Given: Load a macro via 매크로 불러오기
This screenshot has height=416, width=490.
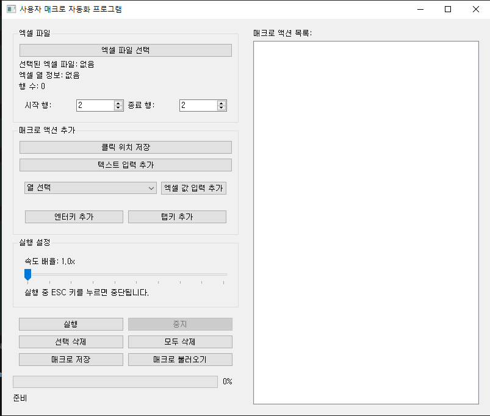Looking at the screenshot, I should tap(179, 359).
